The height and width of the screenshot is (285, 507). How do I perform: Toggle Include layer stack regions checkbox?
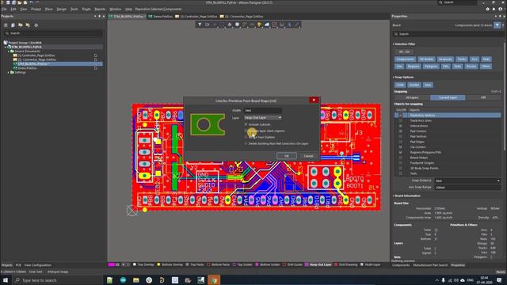(x=246, y=131)
